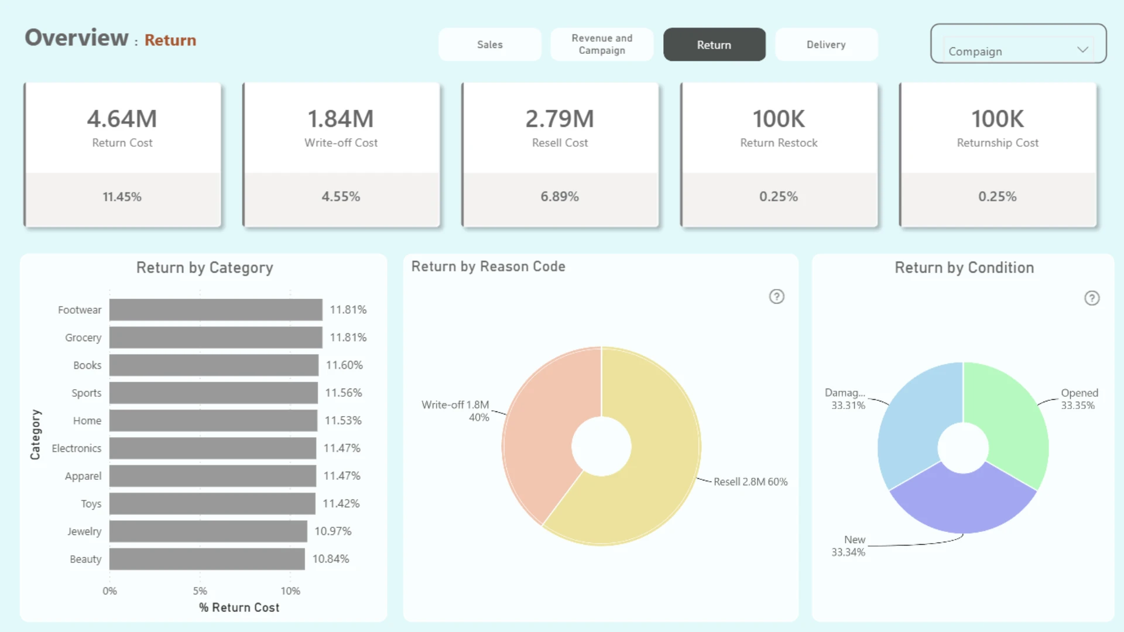Select the Beauty bar in category chart

pos(207,559)
